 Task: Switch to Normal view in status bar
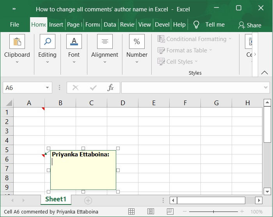[131, 212]
